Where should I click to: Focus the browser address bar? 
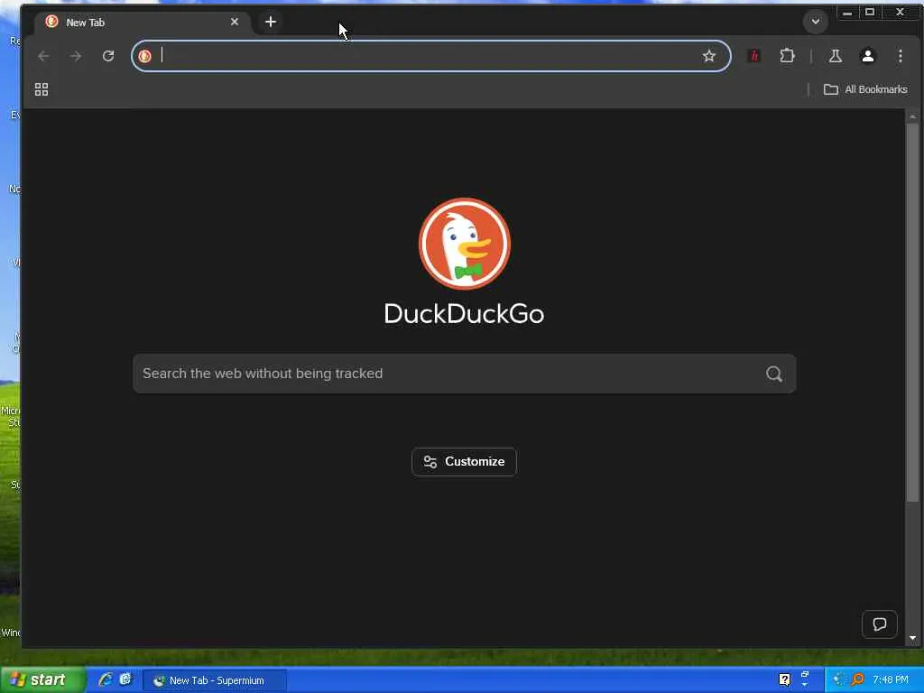430,56
